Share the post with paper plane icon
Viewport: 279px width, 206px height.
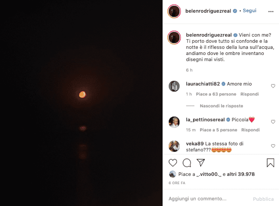(201, 163)
